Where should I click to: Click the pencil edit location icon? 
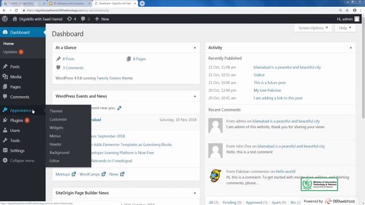(x=119, y=108)
